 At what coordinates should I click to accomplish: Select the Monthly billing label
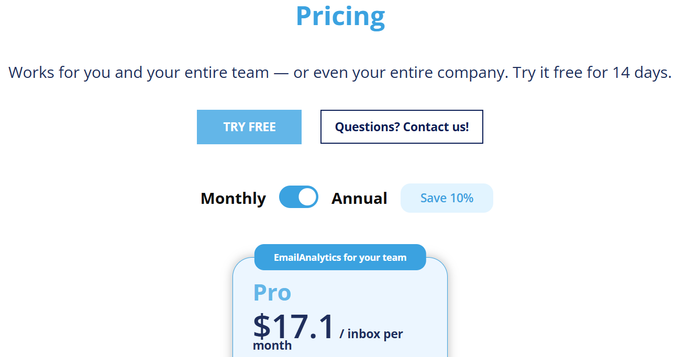click(233, 199)
